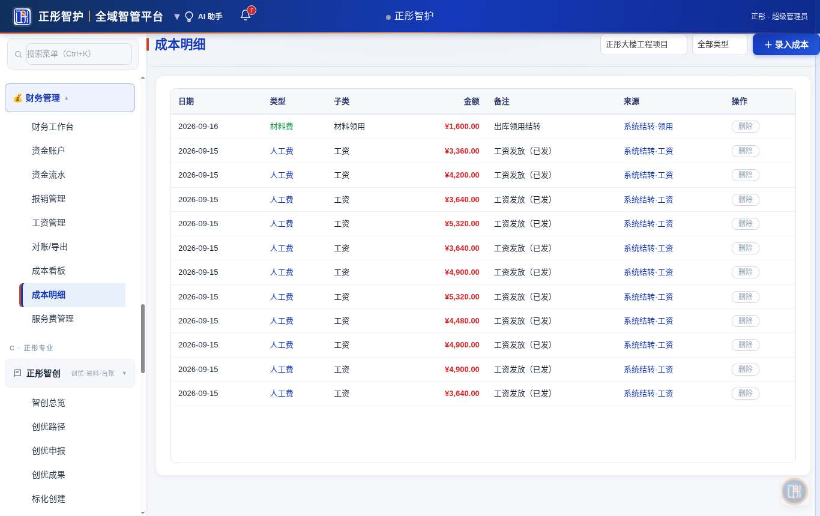
Task: Select 成本明细 in the sidebar
Action: (73, 295)
